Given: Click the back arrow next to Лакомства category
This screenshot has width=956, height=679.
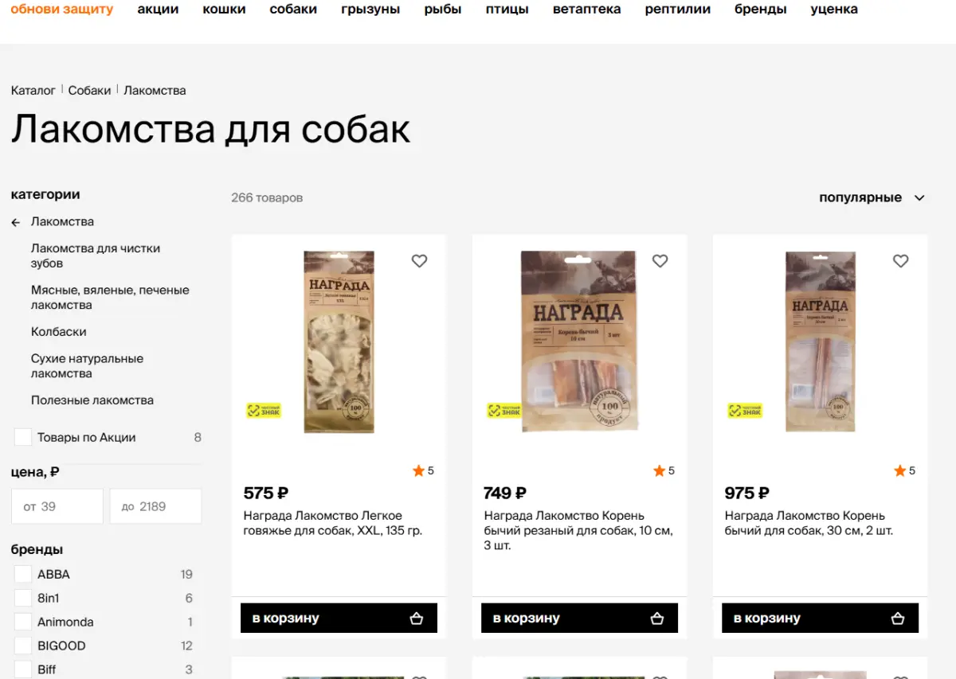Looking at the screenshot, I should tap(16, 222).
